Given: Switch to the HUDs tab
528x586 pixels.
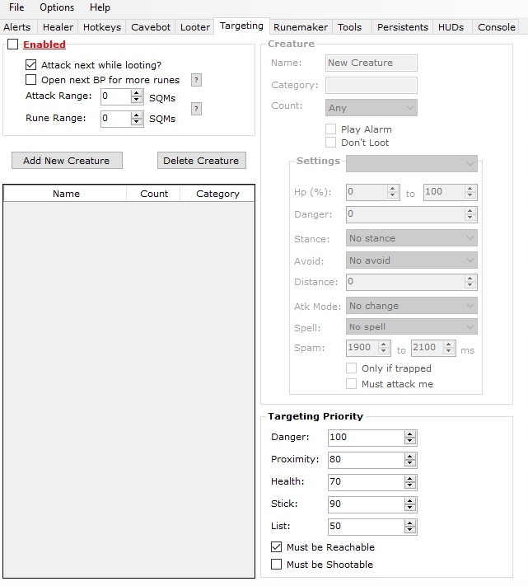Looking at the screenshot, I should pos(451,27).
